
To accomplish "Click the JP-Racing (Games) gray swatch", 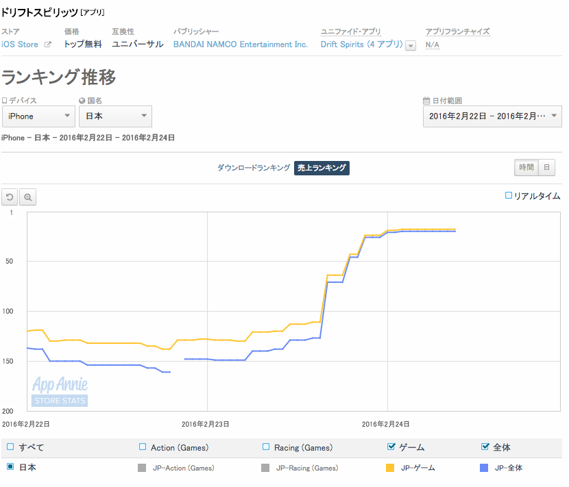I will [x=265, y=468].
